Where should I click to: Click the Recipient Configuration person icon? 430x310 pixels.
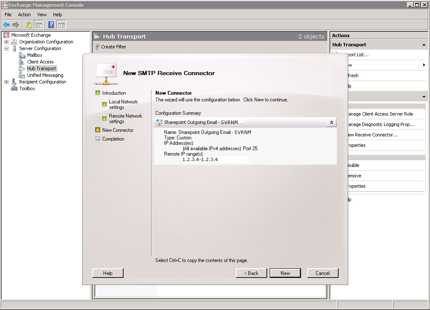(x=14, y=82)
